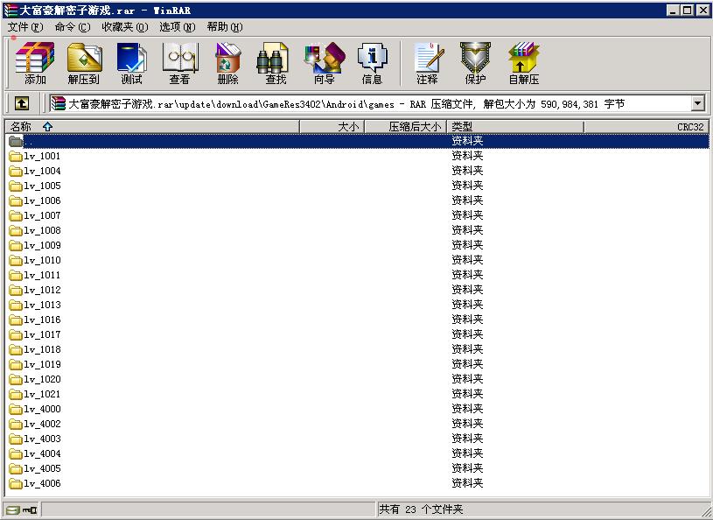Select the lv_1010 folder
The height and width of the screenshot is (520, 713).
(x=42, y=260)
